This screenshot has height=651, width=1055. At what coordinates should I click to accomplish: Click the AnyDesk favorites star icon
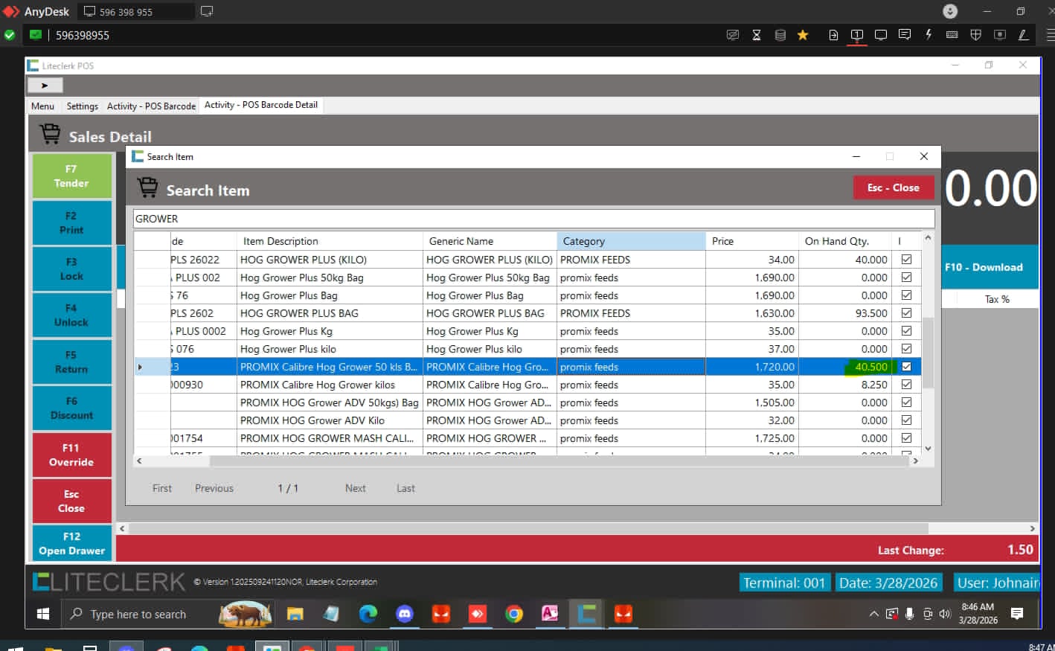pyautogui.click(x=803, y=35)
